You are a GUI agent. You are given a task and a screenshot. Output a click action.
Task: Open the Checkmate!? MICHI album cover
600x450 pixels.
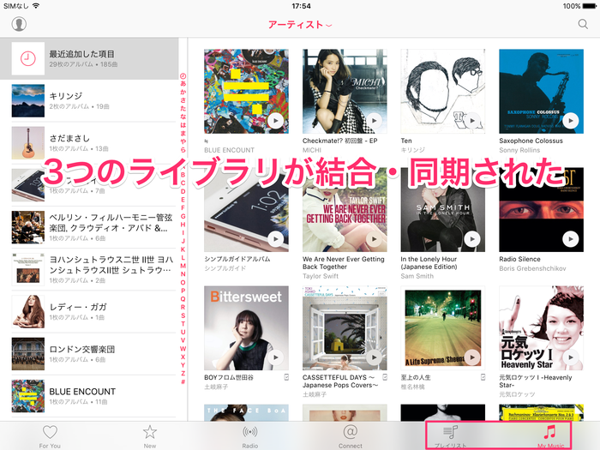(x=345, y=91)
